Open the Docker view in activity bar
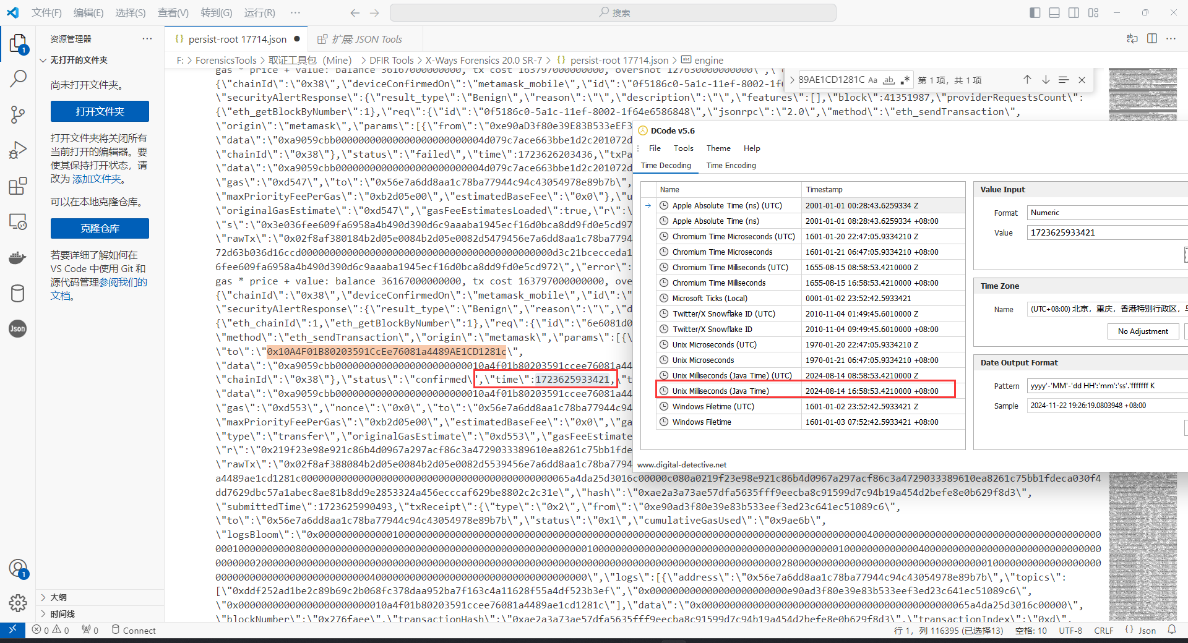 [x=18, y=258]
